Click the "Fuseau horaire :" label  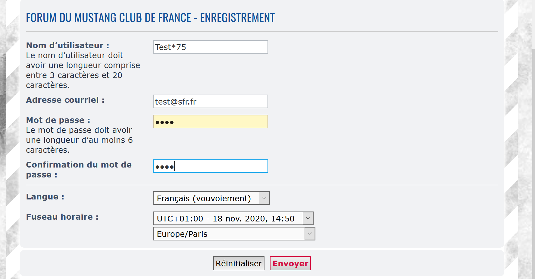[x=62, y=217]
